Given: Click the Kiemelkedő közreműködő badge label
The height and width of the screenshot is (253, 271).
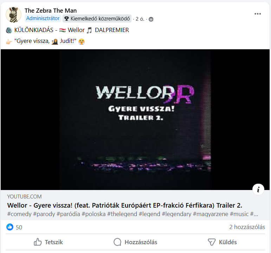Looking at the screenshot, I should [100, 19].
